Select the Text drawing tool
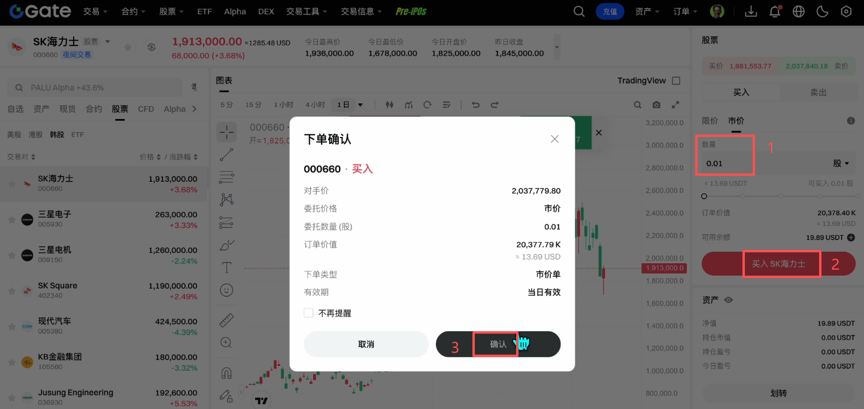Viewport: 864px width, 409px height. coord(226,267)
